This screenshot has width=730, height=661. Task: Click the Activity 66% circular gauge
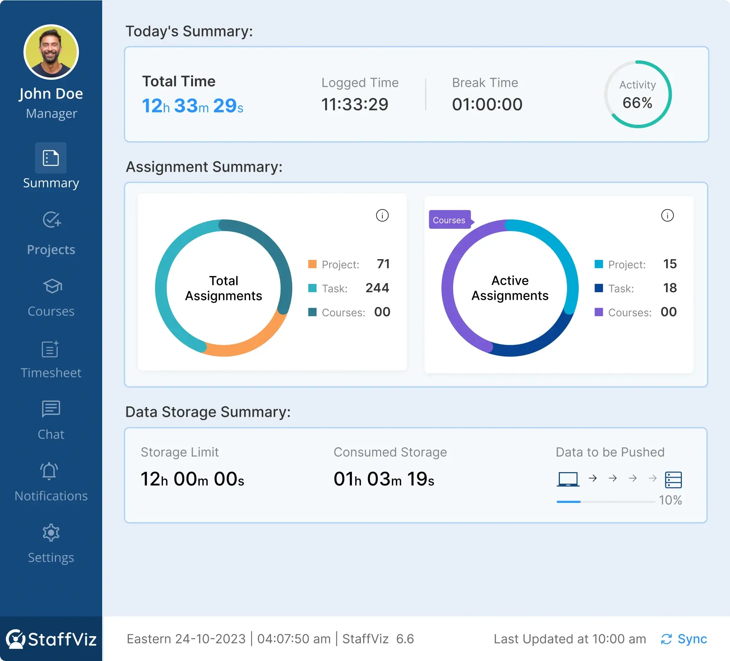coord(638,94)
